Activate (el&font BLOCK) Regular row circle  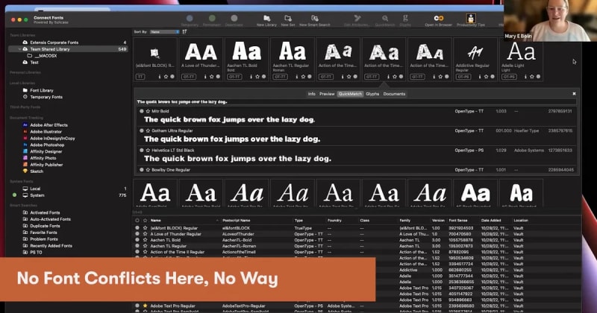(137, 228)
